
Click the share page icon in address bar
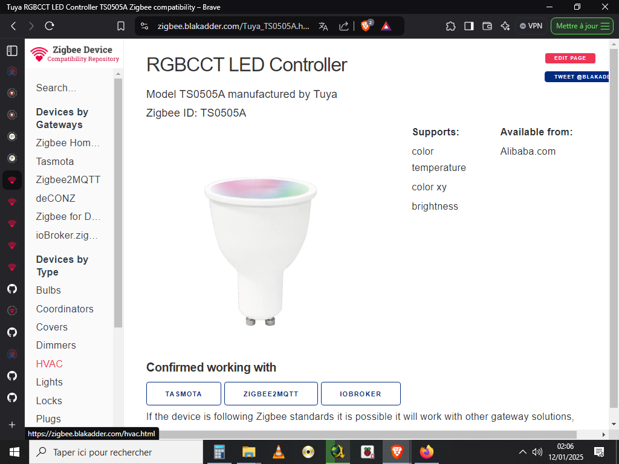coord(344,26)
